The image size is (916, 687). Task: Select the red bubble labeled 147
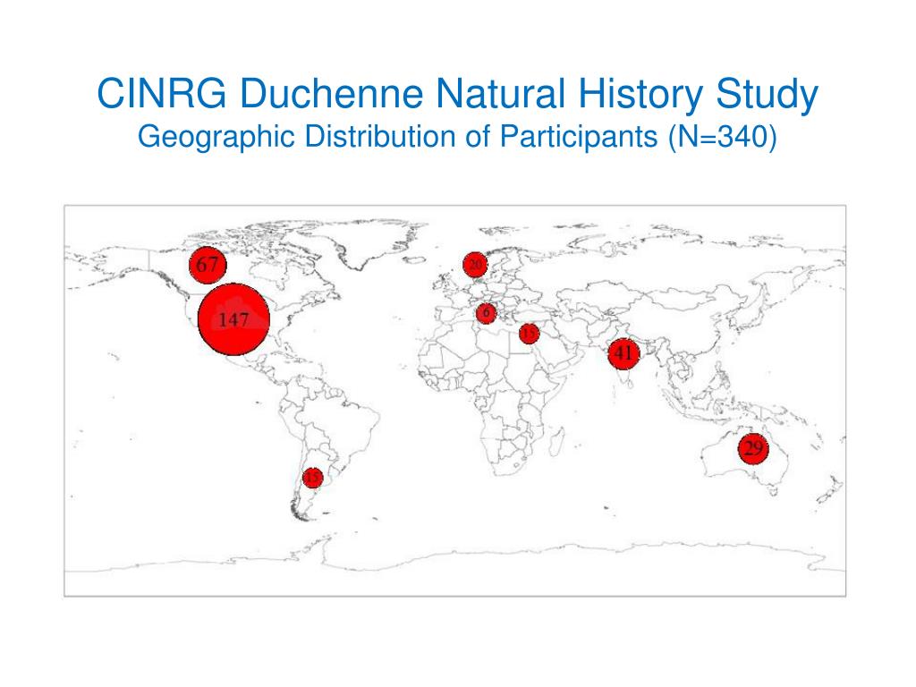[x=233, y=319]
